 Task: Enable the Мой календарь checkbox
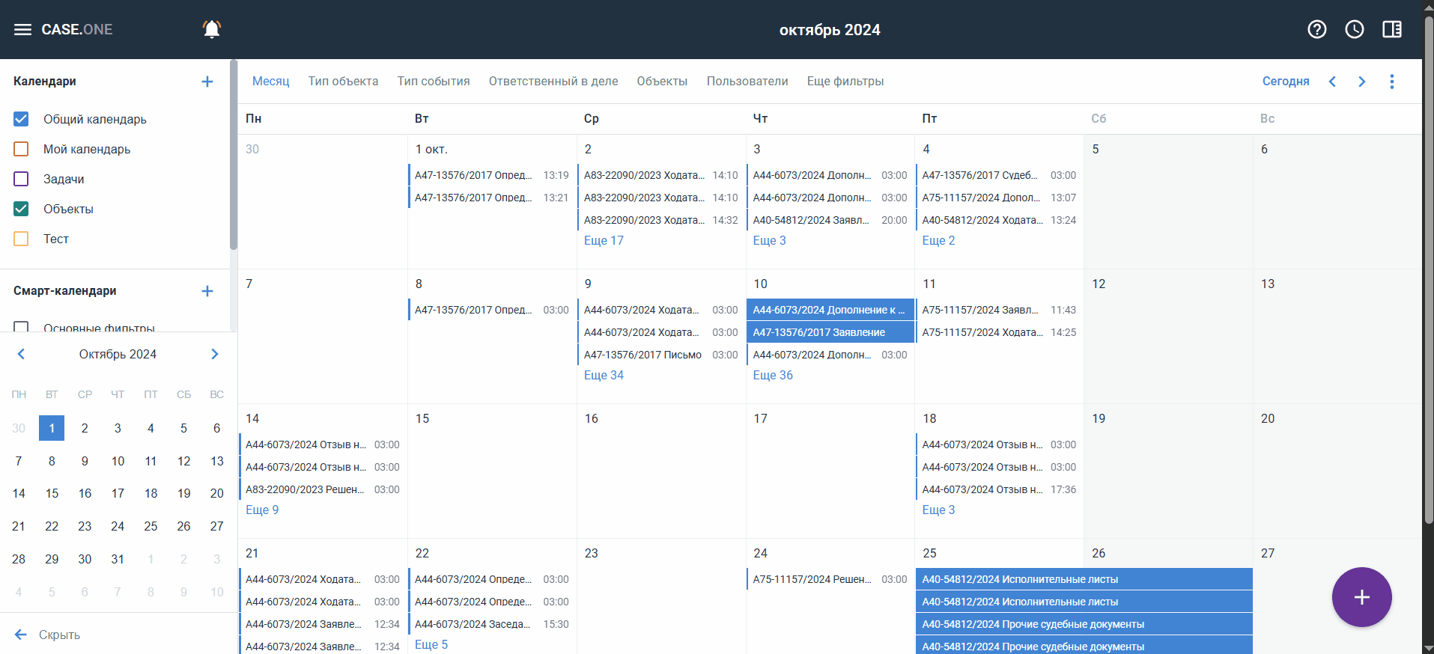tap(21, 149)
